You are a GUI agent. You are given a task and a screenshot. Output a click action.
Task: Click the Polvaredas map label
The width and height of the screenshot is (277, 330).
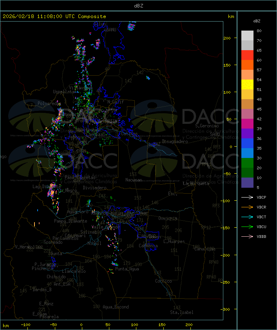pyautogui.click(x=48, y=103)
